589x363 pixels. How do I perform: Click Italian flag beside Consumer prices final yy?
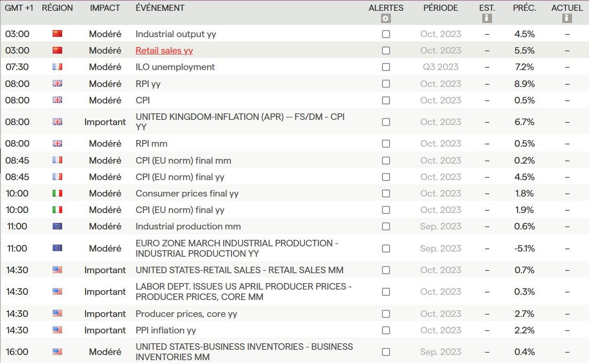pos(57,193)
